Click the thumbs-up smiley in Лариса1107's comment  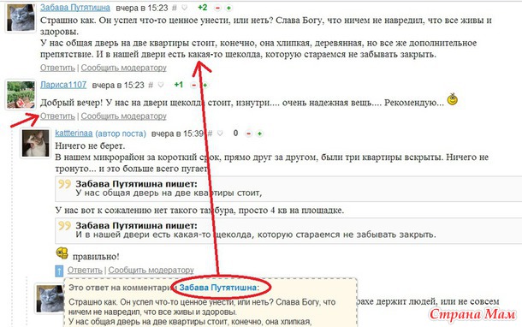(x=453, y=99)
